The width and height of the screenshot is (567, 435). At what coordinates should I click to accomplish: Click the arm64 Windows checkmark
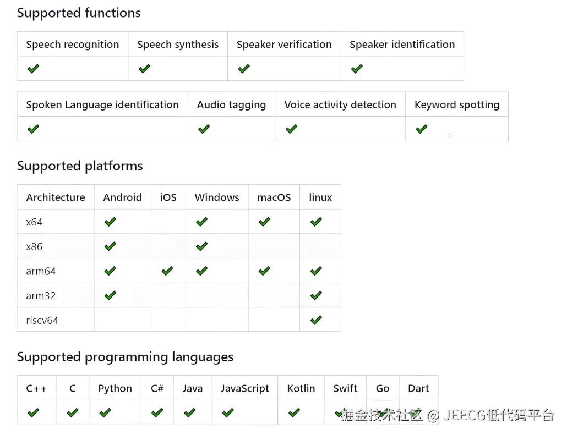[202, 271]
